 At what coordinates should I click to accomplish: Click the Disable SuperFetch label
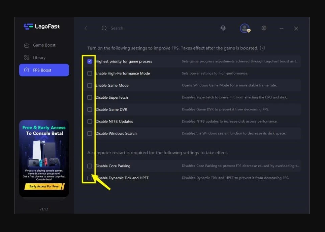[112, 97]
